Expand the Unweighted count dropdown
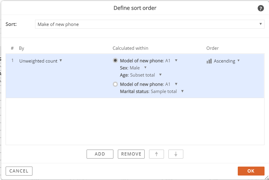Screen dimensions: 269x180 (x=61, y=60)
